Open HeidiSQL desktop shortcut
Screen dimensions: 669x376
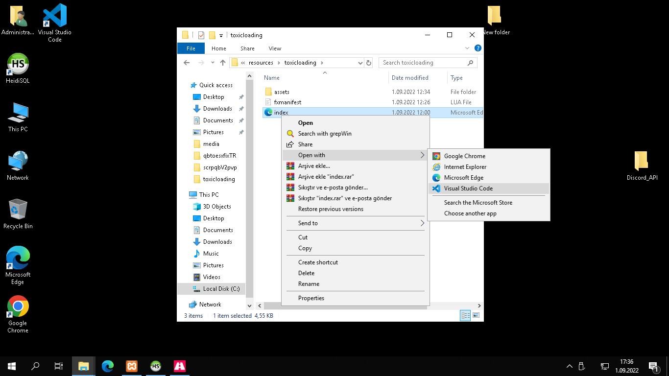(18, 68)
